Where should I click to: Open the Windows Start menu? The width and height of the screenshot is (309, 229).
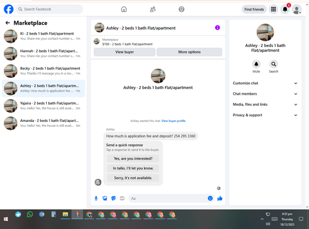6,219
